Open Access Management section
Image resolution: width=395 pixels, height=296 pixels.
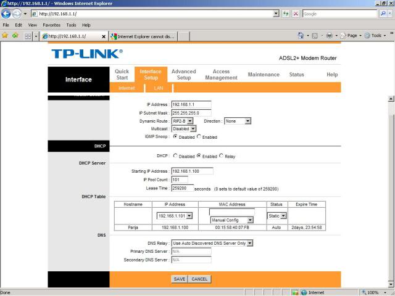[221, 75]
